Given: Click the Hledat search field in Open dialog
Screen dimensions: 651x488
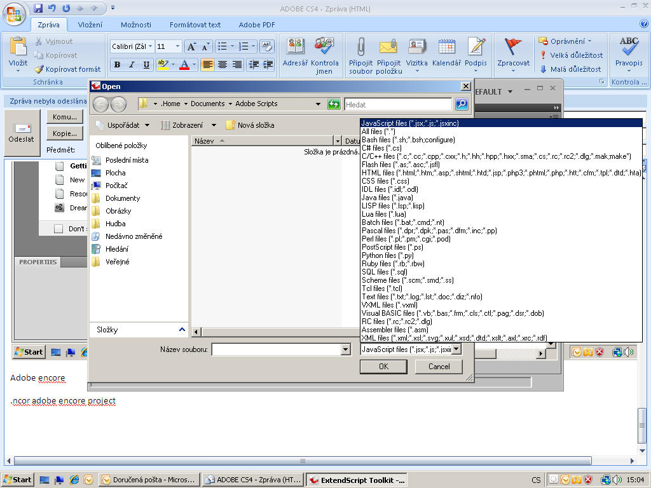Looking at the screenshot, I should click(398, 105).
